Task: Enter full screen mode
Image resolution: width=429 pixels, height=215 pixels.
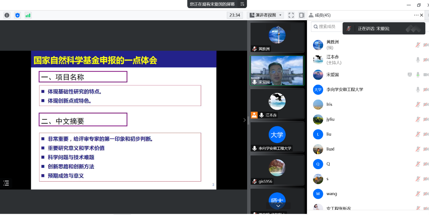Action: 291,15
